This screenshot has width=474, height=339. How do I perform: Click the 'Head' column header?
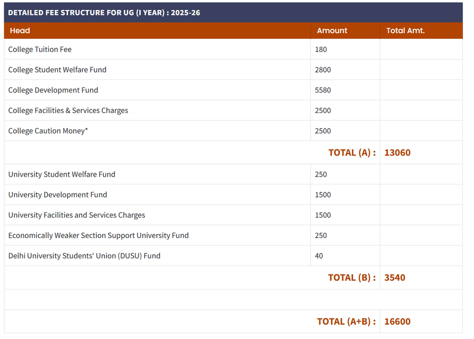point(20,30)
